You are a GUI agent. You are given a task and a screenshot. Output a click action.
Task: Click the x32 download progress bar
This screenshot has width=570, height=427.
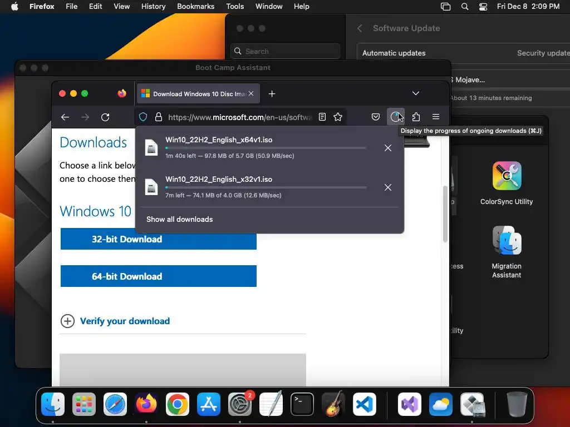266,187
